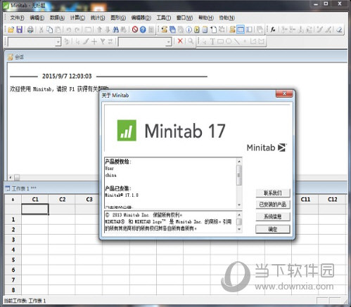Screen dimensions: 351x307
Task: Click copyright box scroll-down arrow
Action: (x=239, y=229)
